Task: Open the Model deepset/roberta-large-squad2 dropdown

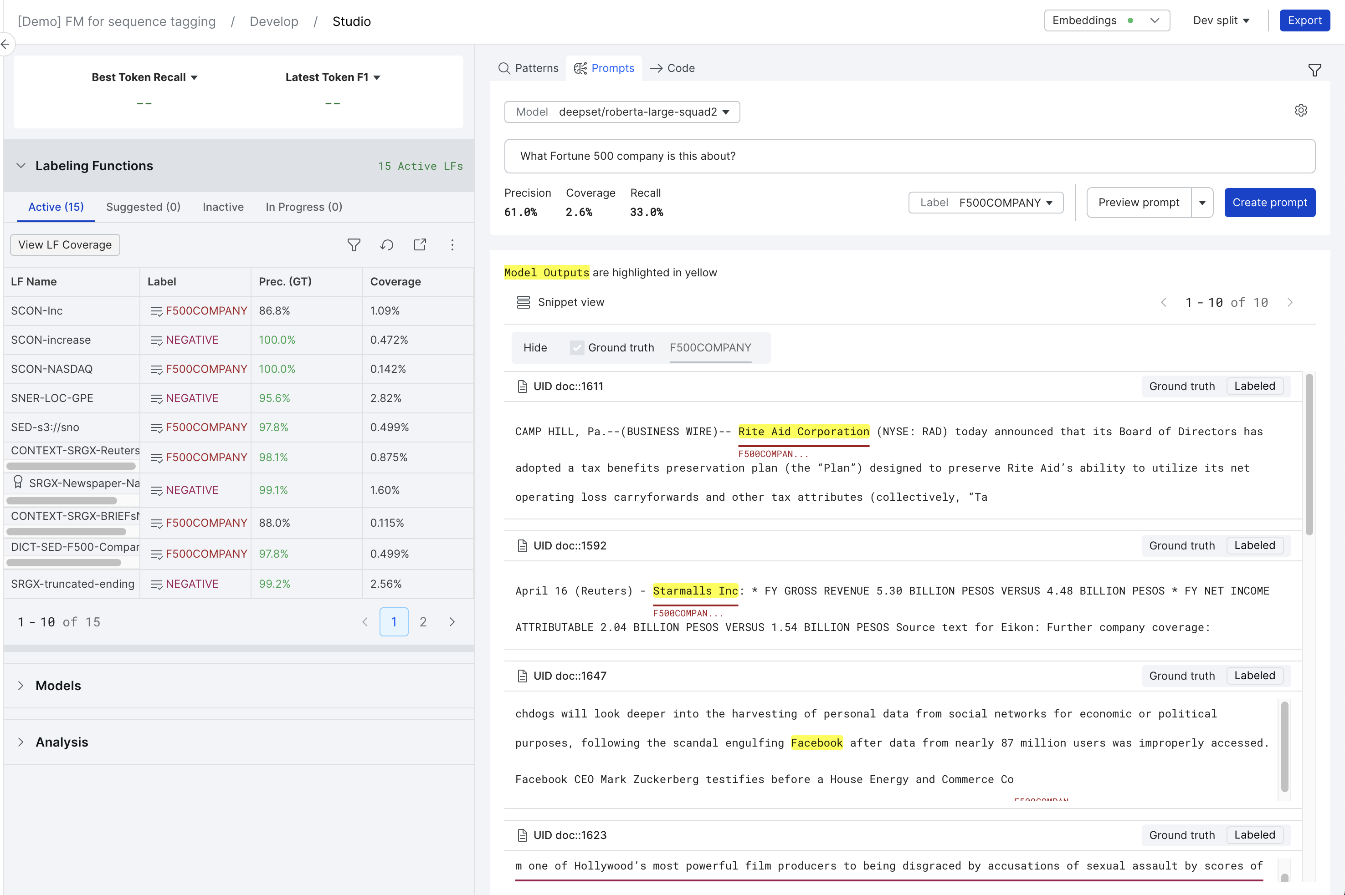Action: tap(622, 112)
